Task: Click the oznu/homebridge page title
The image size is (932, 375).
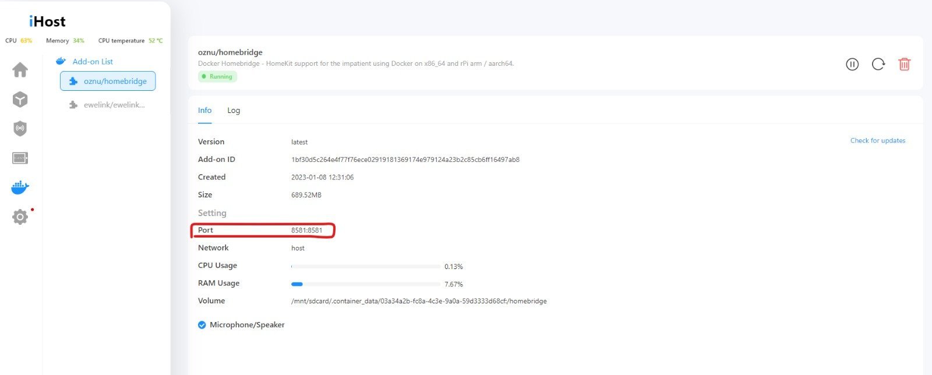Action: click(x=230, y=52)
